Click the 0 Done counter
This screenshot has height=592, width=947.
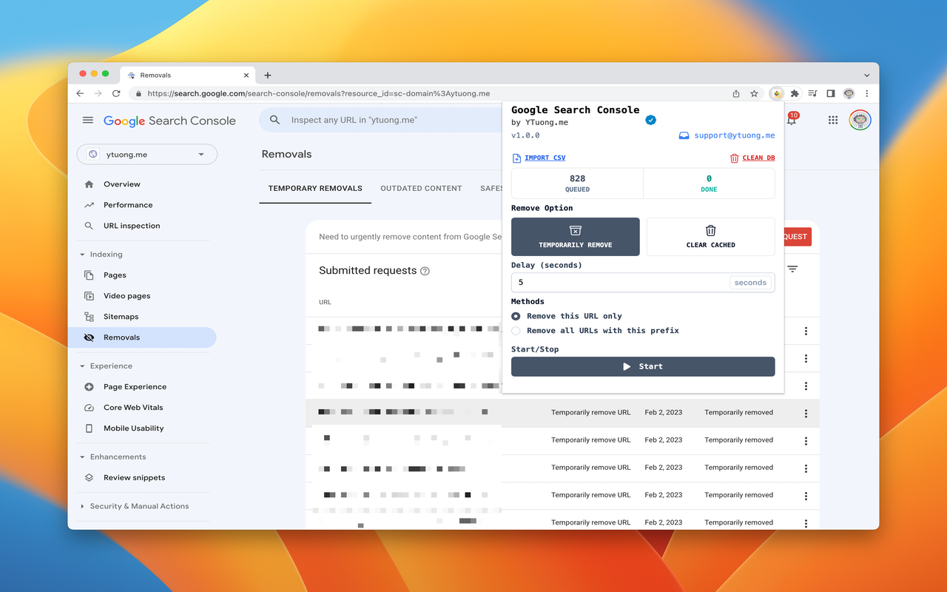pyautogui.click(x=709, y=184)
